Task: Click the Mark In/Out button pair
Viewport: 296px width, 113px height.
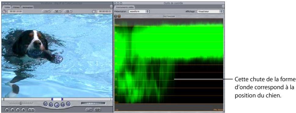Action: tap(31, 109)
